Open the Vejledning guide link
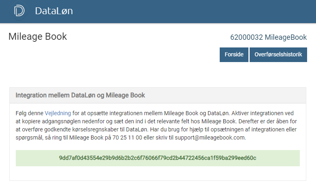This screenshot has width=316, height=189. (x=58, y=113)
